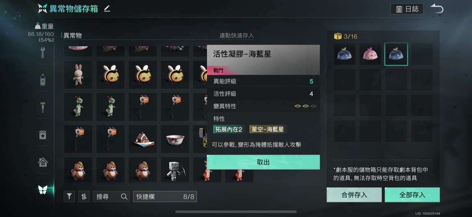The height and width of the screenshot is (217, 472).
Task: Select the bolt materials sidebar category
Action: (x=43, y=107)
